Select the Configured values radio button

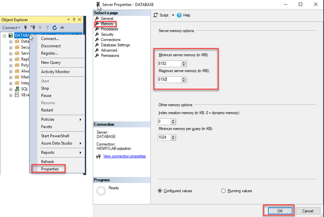point(160,191)
